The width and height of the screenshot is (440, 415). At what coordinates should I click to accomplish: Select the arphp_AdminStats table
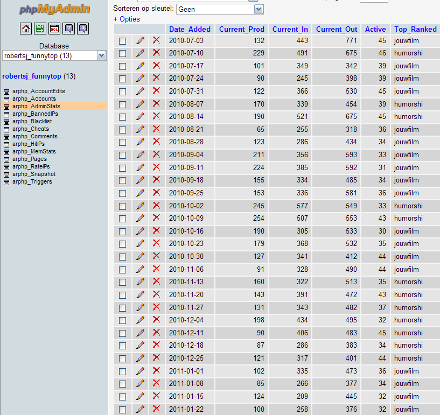click(x=36, y=106)
